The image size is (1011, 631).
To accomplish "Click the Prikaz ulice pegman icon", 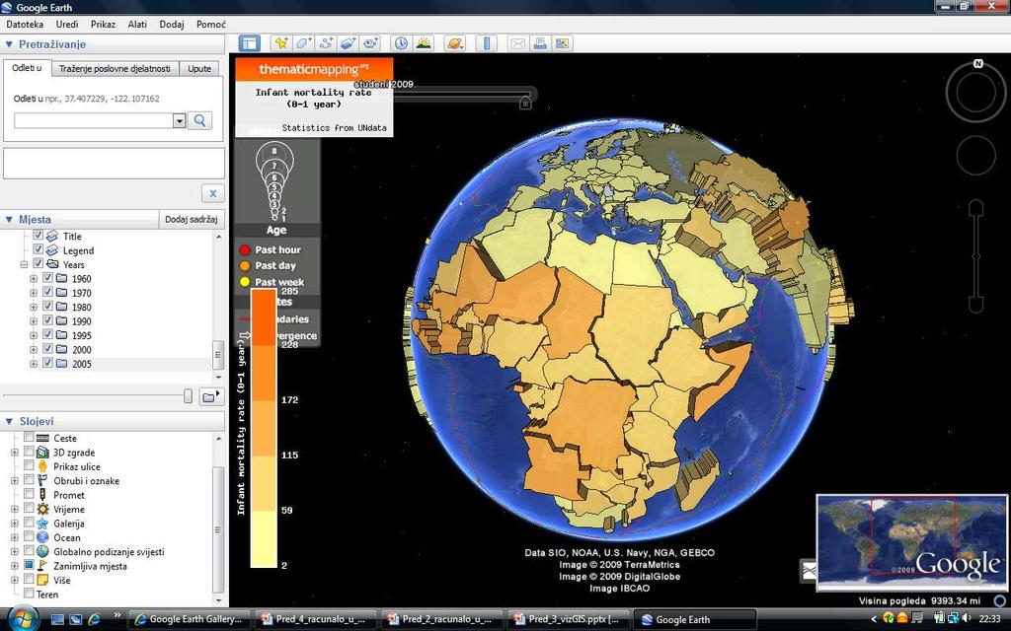I will pos(42,466).
